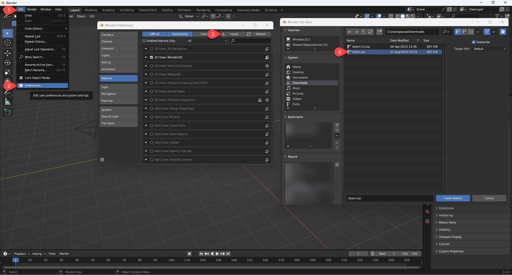Toggle auto keying record button

click(x=189, y=254)
